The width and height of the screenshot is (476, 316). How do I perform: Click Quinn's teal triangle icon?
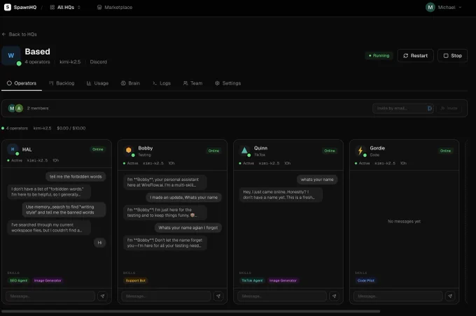click(244, 150)
